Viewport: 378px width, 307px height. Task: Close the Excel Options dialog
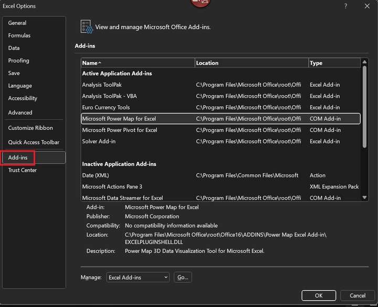point(367,6)
